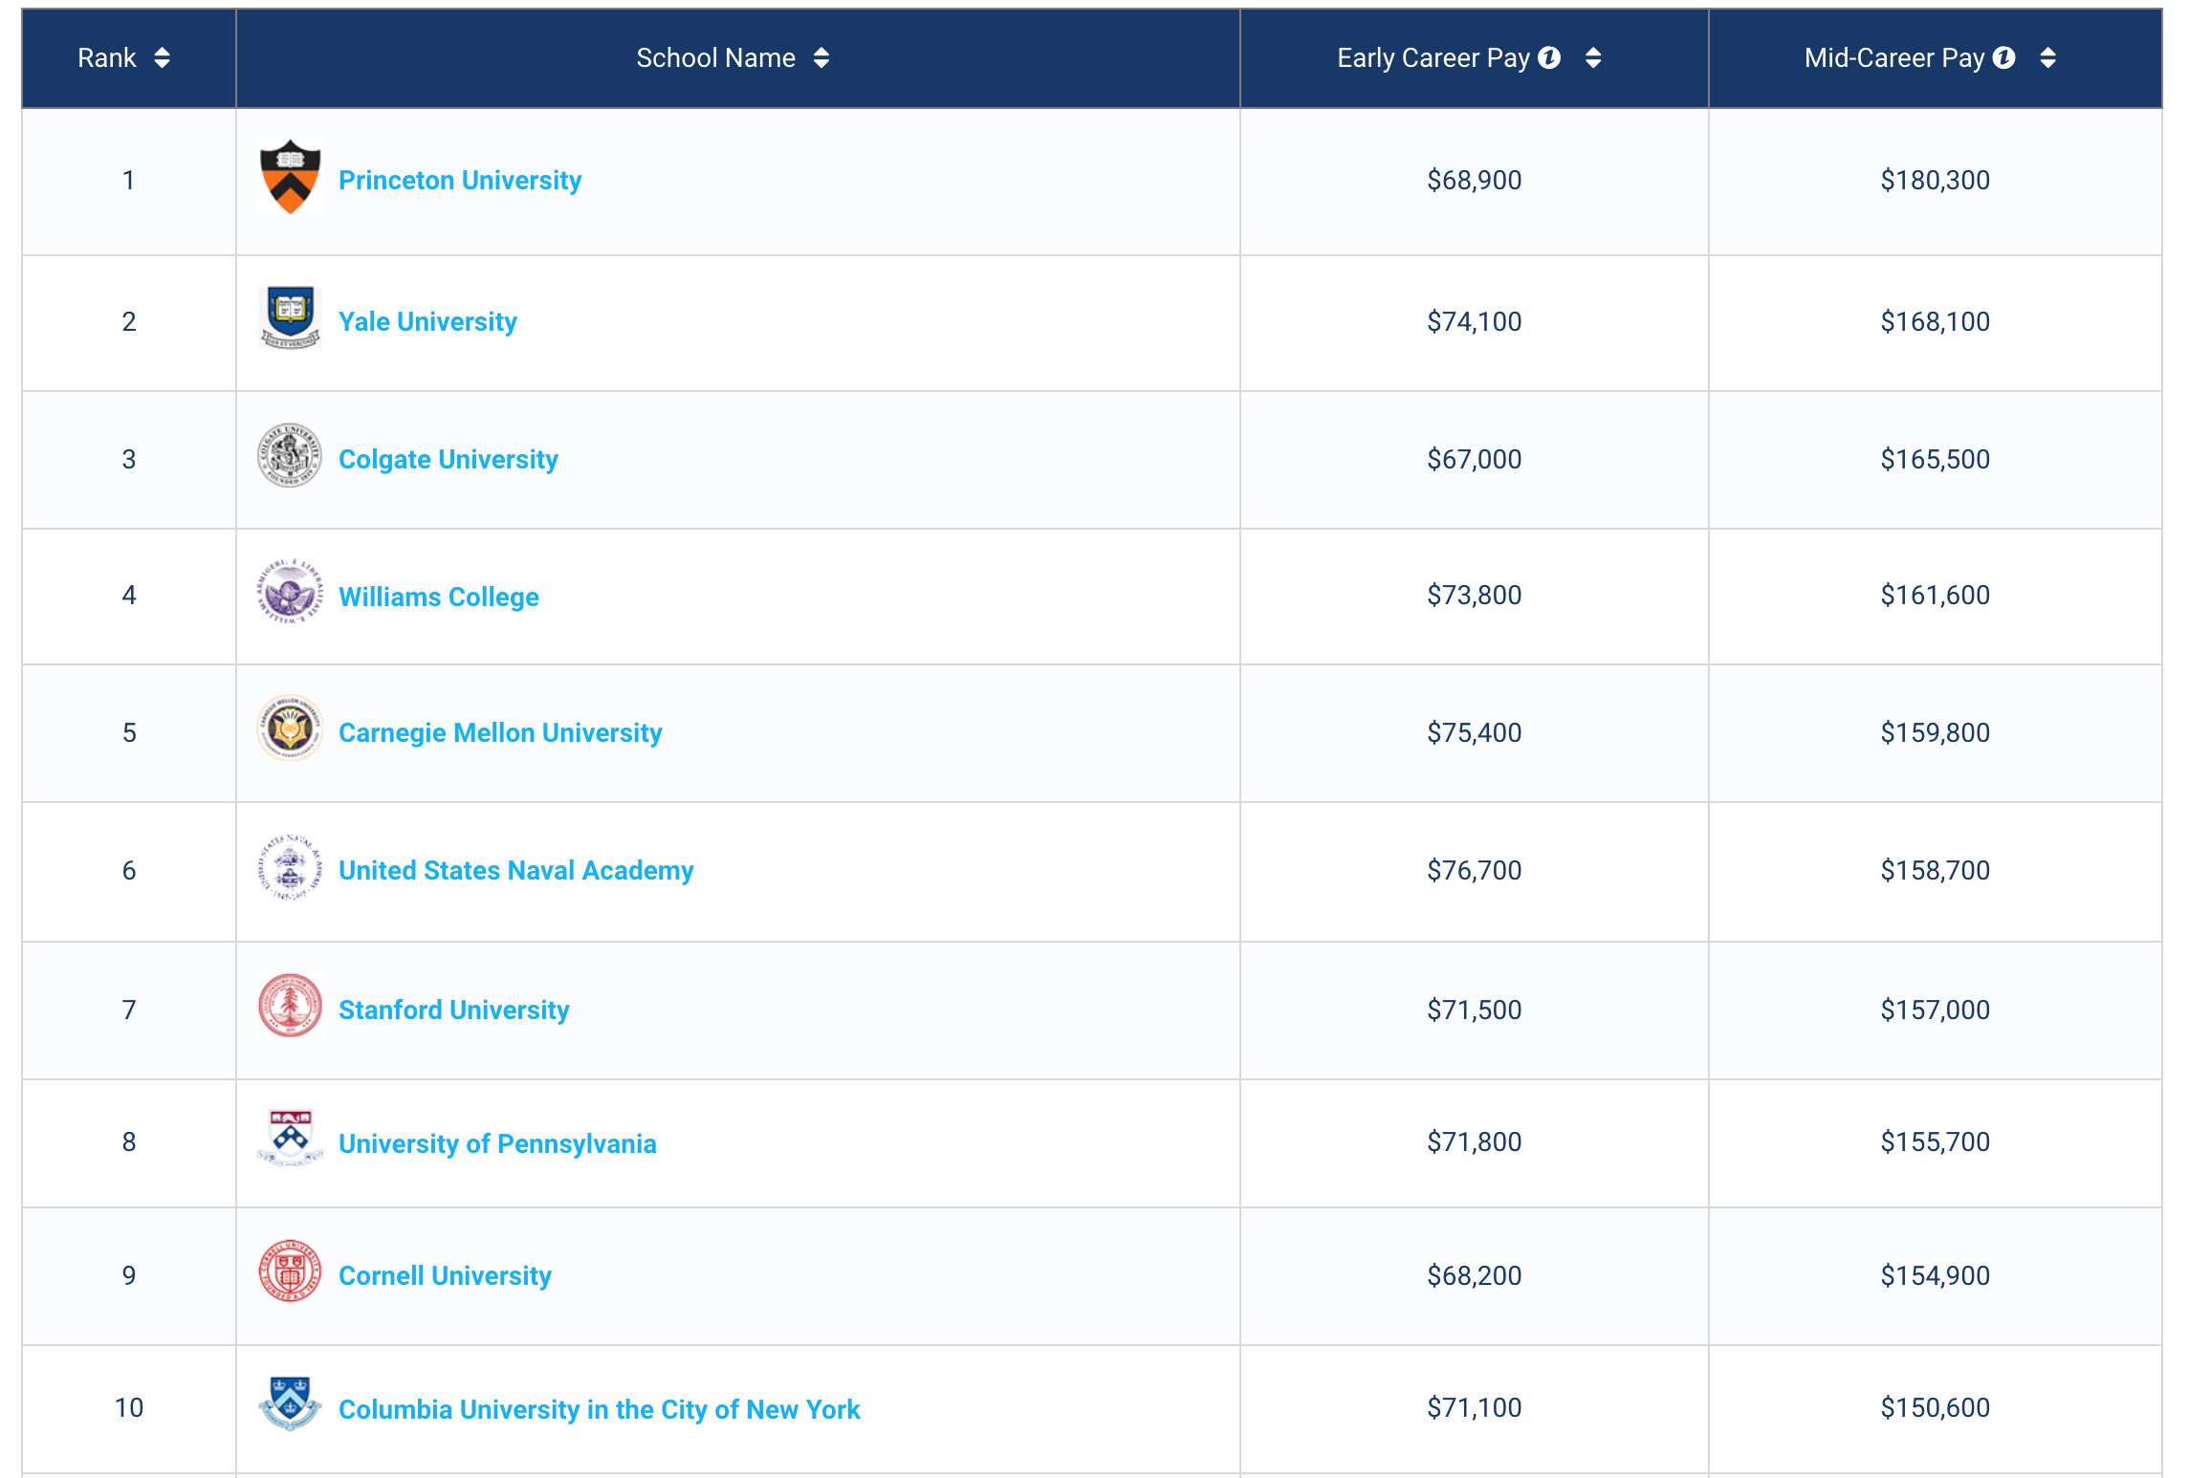
Task: Select Cornell's mid-career pay $154,900
Action: coord(1935,1275)
